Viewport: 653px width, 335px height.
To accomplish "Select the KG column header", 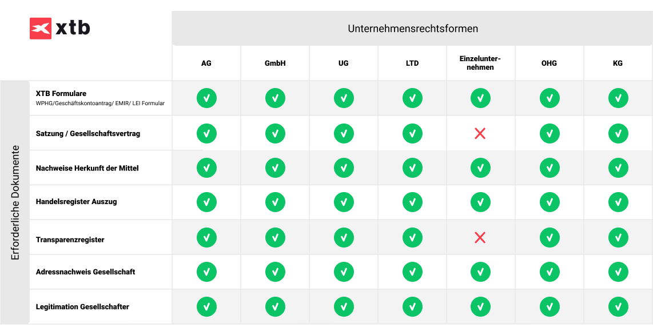I will pyautogui.click(x=619, y=63).
